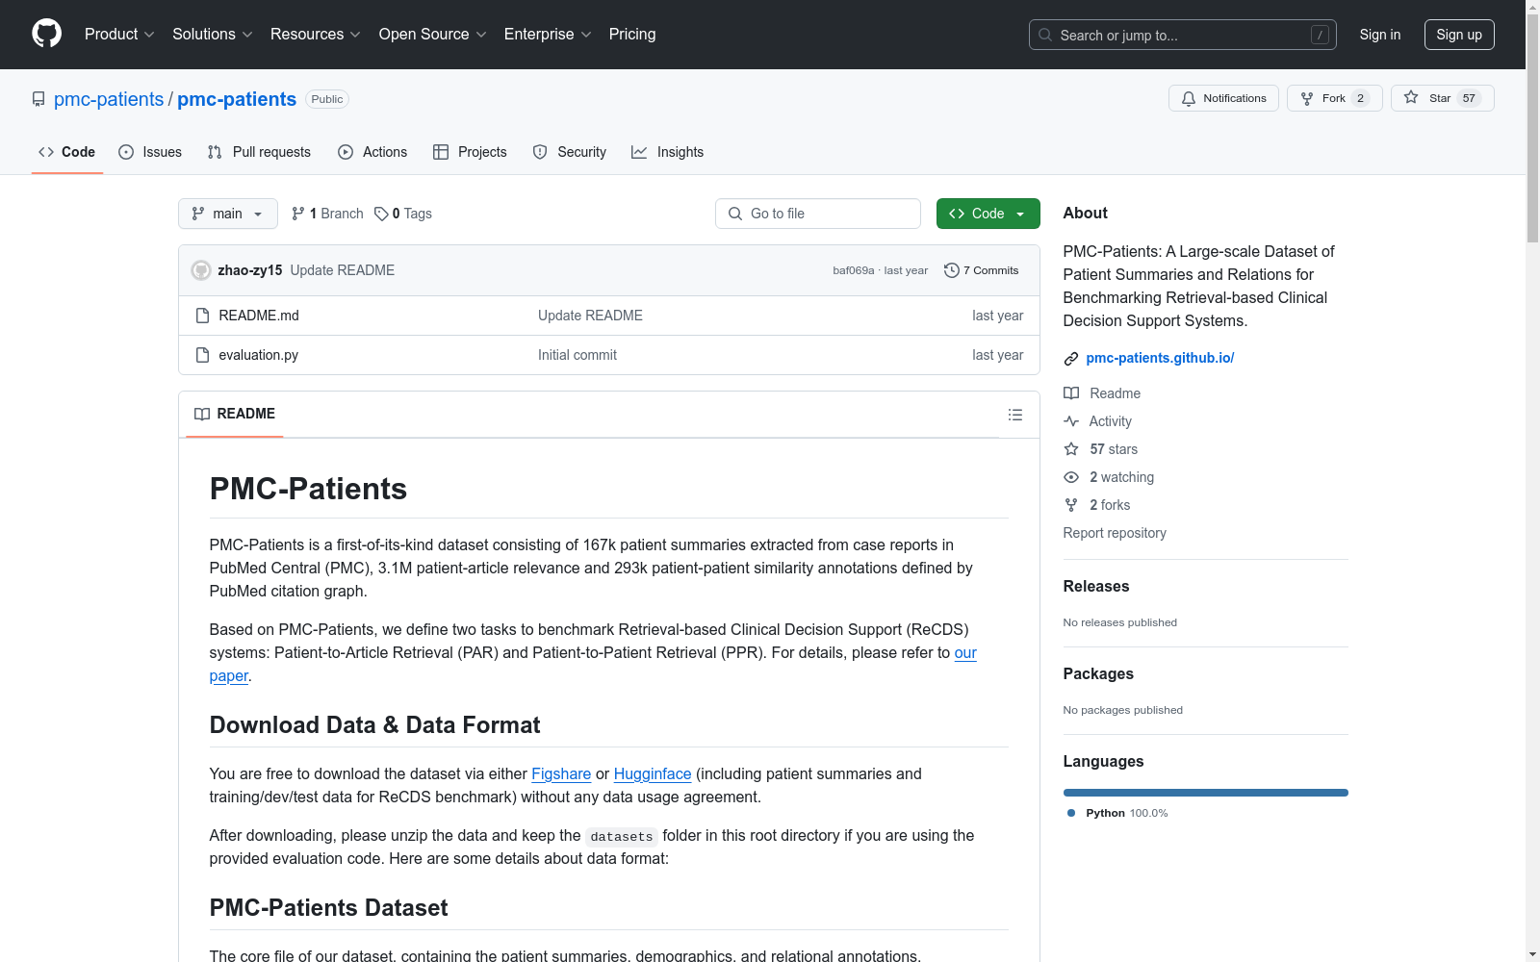Click the star icon next to 57 stars

[x=1071, y=449]
